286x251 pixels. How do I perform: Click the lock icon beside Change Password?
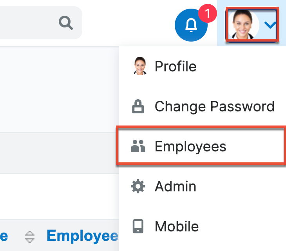tap(138, 106)
